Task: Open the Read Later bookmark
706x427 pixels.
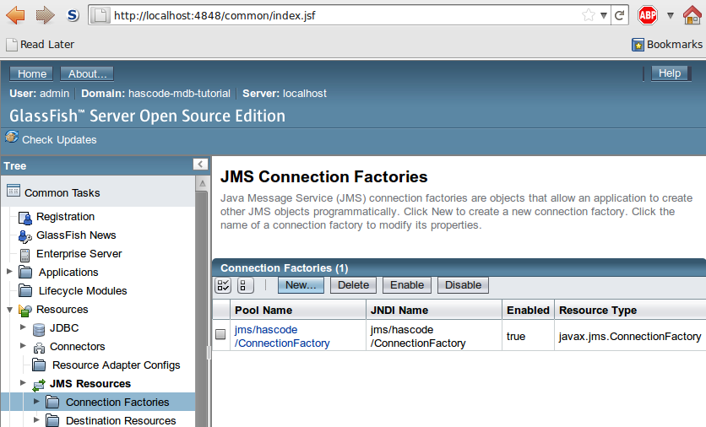Action: point(40,45)
